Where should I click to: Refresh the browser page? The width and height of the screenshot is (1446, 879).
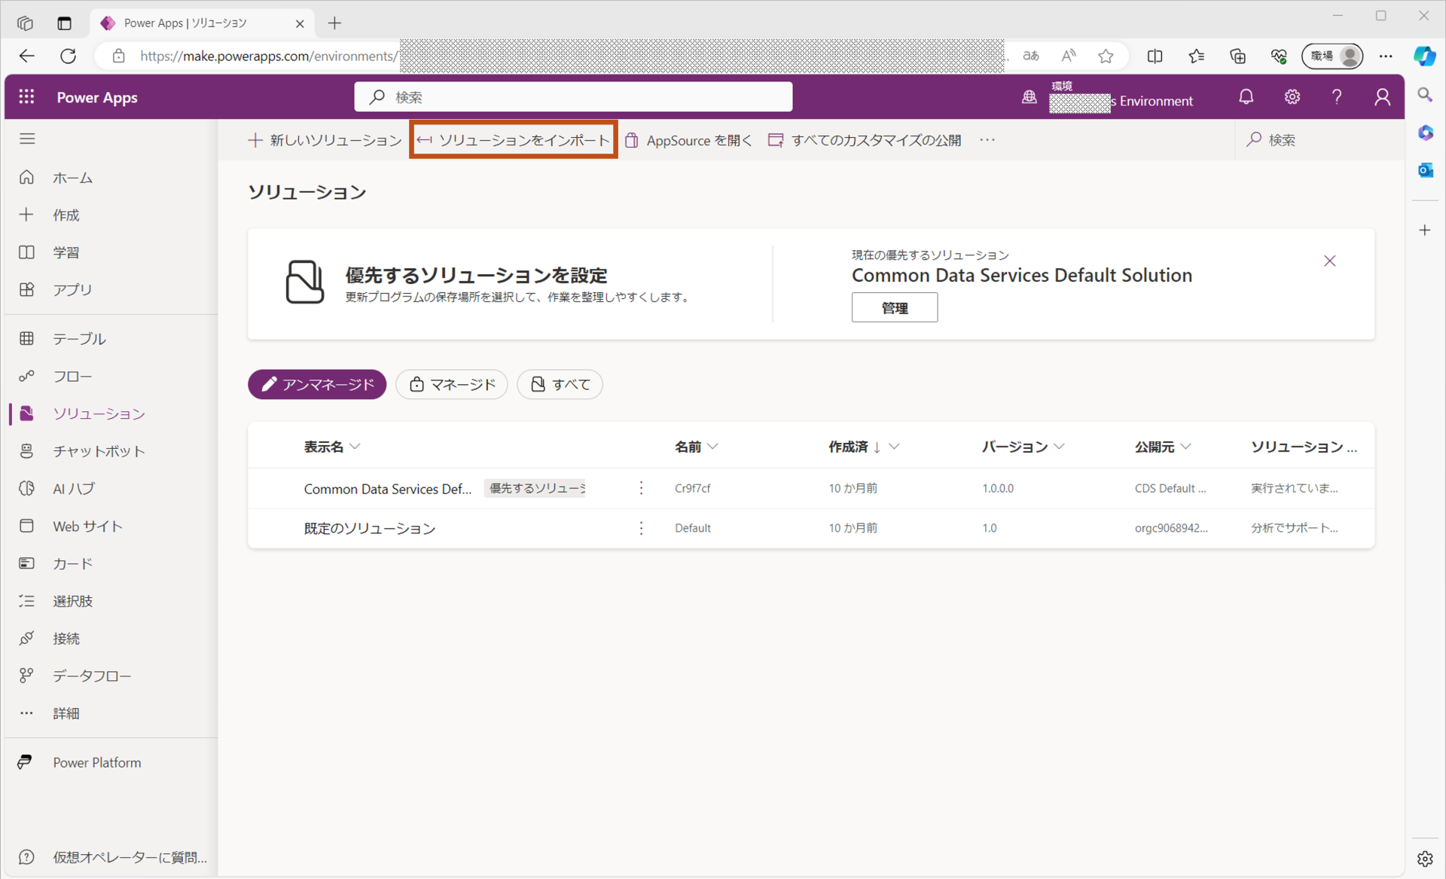tap(69, 56)
